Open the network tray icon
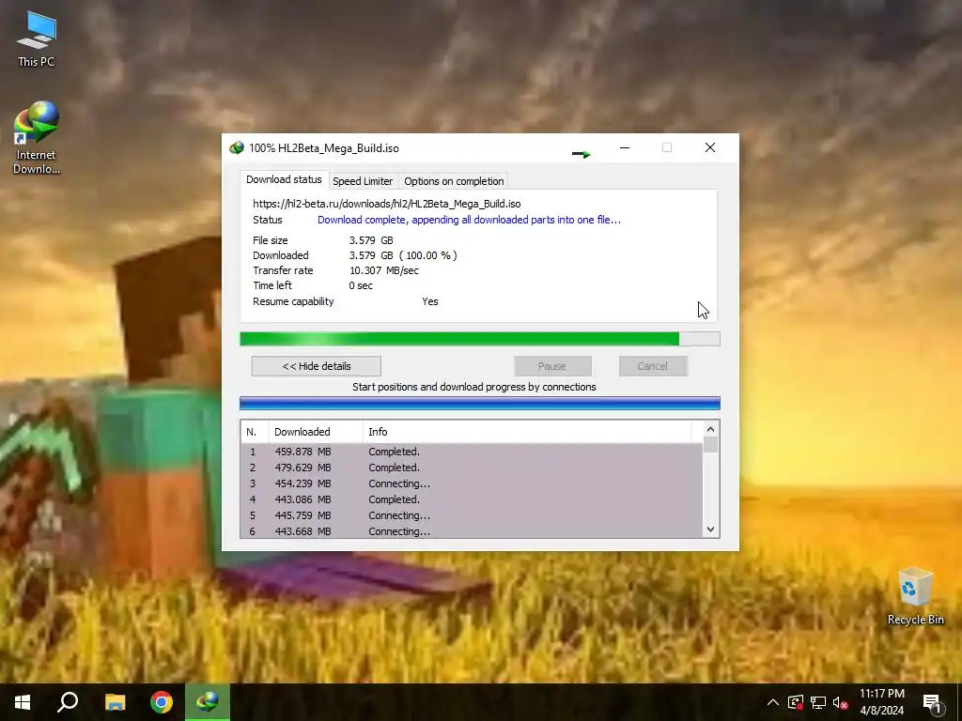The image size is (962, 721). [818, 702]
